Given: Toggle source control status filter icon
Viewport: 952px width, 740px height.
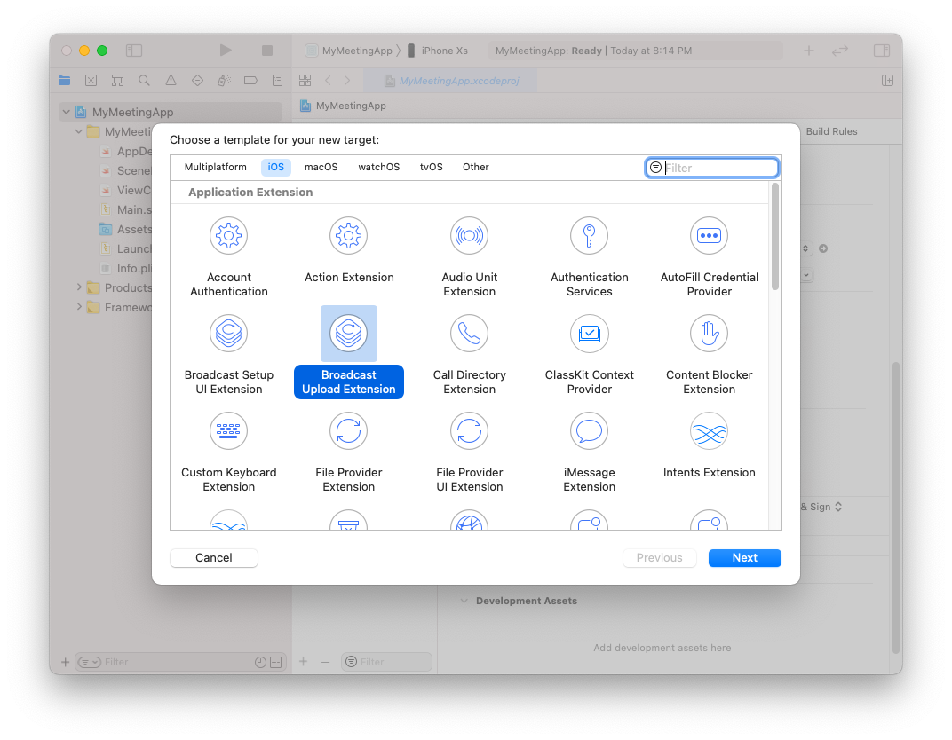Looking at the screenshot, I should point(275,662).
